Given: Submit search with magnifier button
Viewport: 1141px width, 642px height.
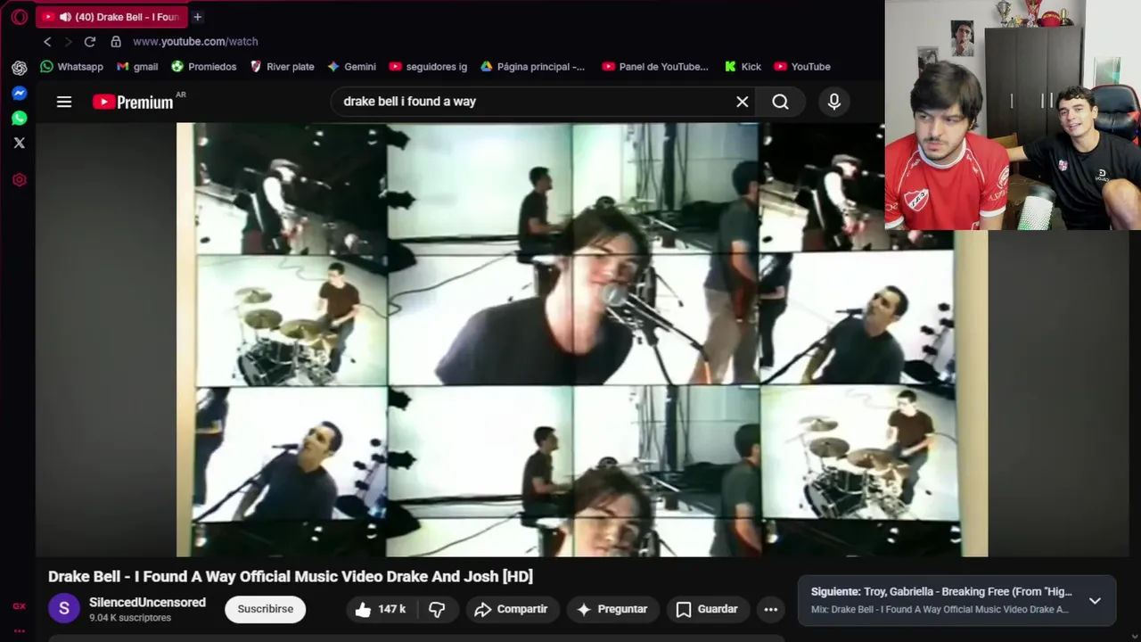Looking at the screenshot, I should [x=780, y=102].
